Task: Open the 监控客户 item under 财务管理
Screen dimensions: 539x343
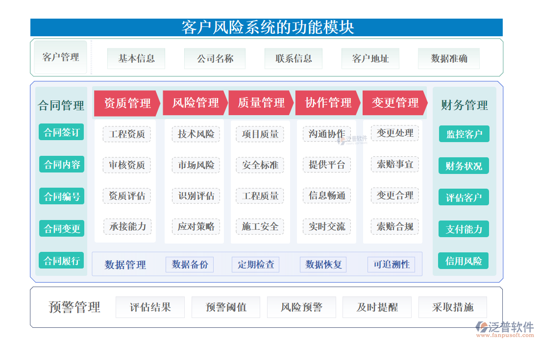Action: tap(463, 134)
